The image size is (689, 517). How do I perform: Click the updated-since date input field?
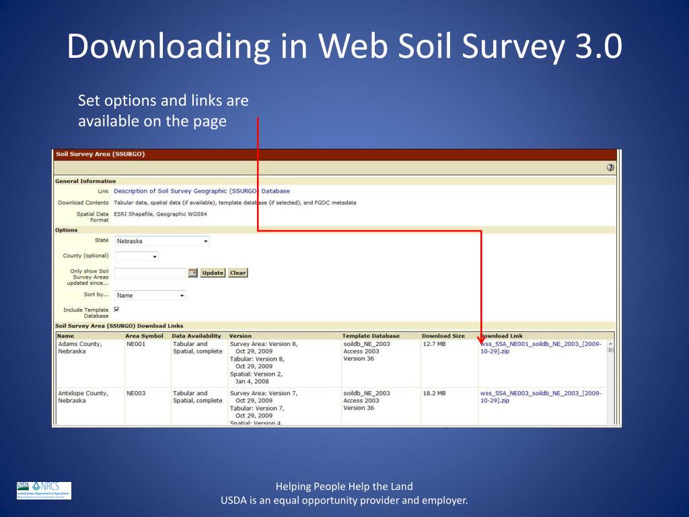150,273
